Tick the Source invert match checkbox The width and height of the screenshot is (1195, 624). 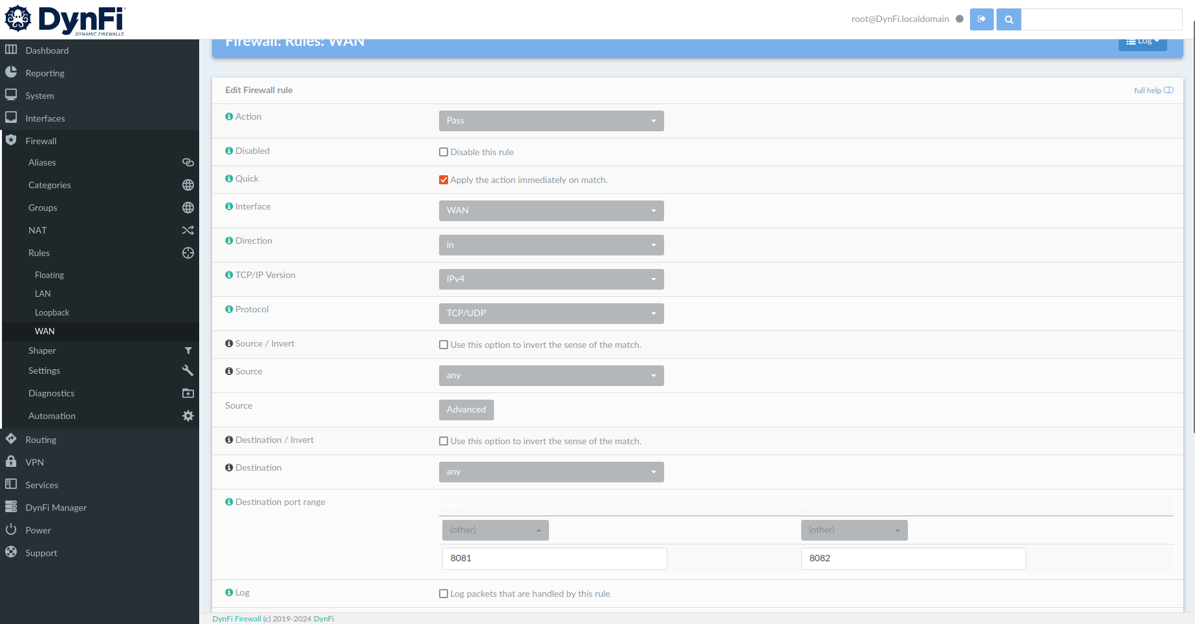(x=444, y=345)
